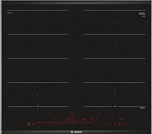
Task: Click the Schott Ceran logo
Action: (x=142, y=14)
